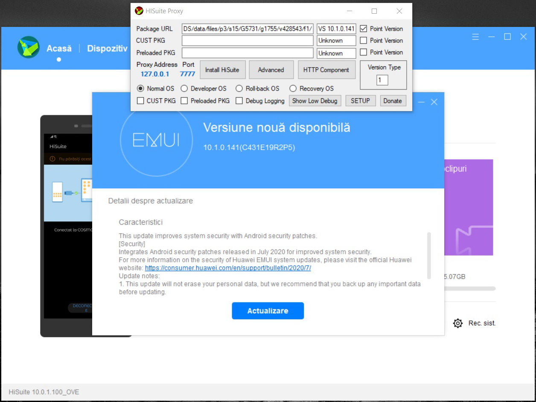The width and height of the screenshot is (536, 402).
Task: Select the Roll-back OS radio button
Action: 239,88
